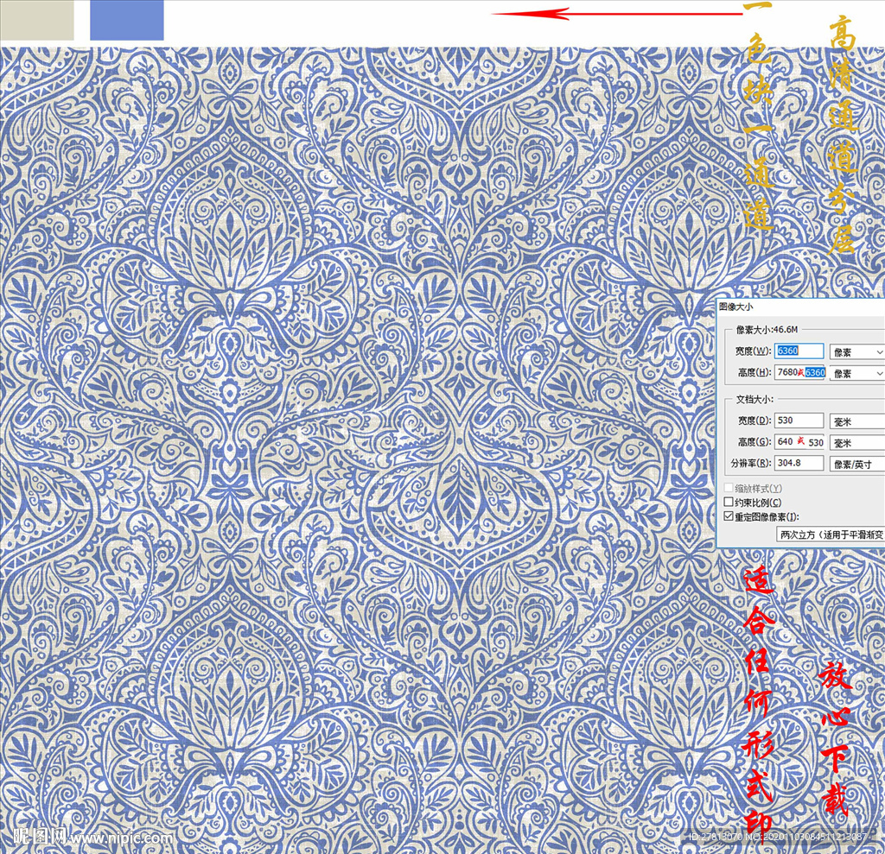Viewport: 885px width, 854px height.
Task: Open the document height 毫米 unit dropdown
Action: (856, 443)
